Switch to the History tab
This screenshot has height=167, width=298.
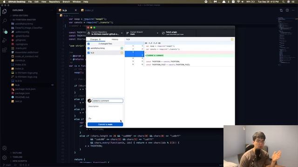pos(115,39)
